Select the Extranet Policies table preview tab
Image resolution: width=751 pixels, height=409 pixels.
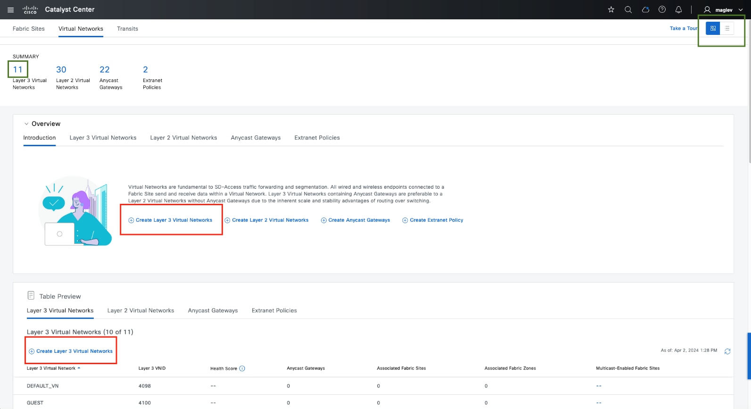coord(274,310)
